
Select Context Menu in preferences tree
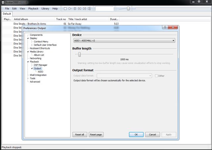click(41, 42)
